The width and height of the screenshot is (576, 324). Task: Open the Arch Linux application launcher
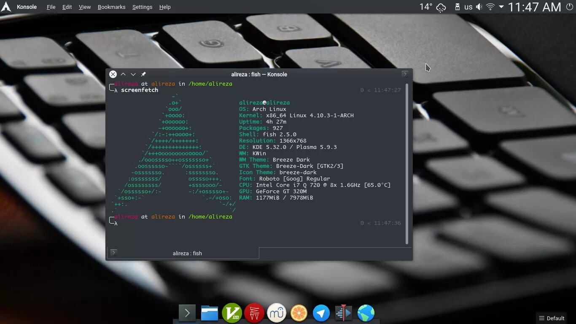click(x=6, y=7)
